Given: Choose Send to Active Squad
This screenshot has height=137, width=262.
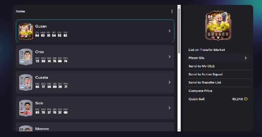Looking at the screenshot, I should click(x=205, y=75).
